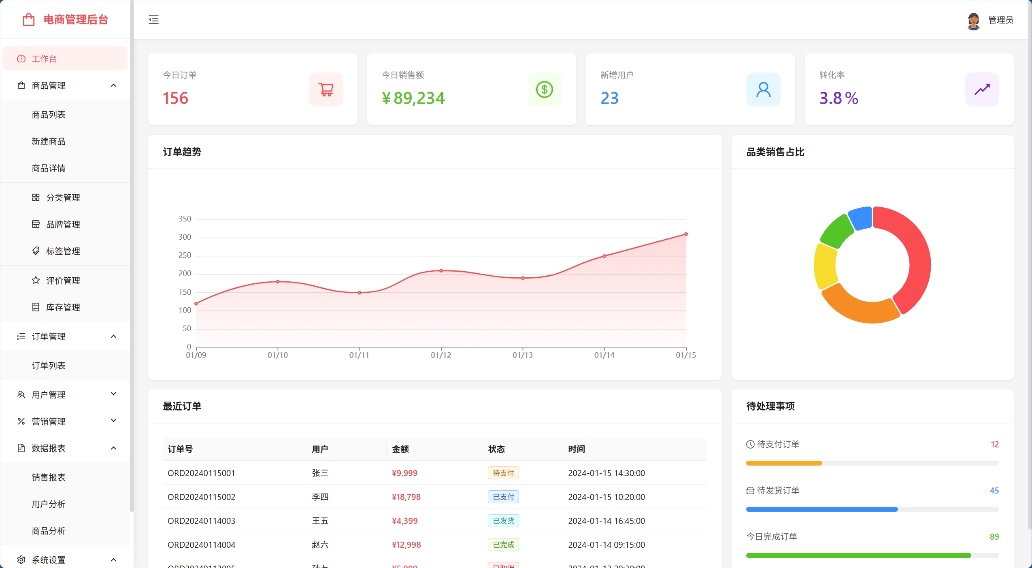
Task: Click the blue donut chart segment
Action: click(x=860, y=218)
